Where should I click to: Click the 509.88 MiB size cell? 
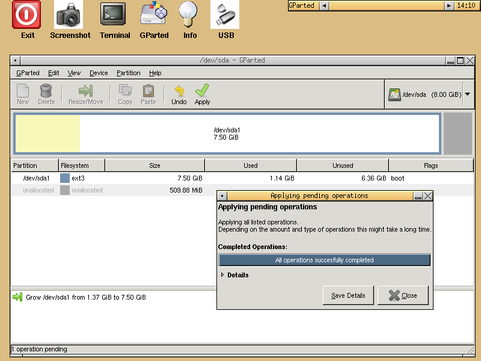click(x=186, y=190)
